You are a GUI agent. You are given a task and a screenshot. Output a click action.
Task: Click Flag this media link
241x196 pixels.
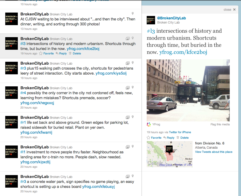point(220,124)
